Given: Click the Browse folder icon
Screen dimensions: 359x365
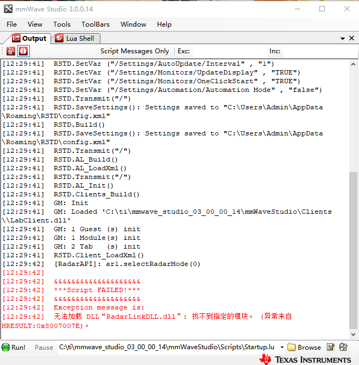Looking at the screenshot, I should (x=304, y=347).
